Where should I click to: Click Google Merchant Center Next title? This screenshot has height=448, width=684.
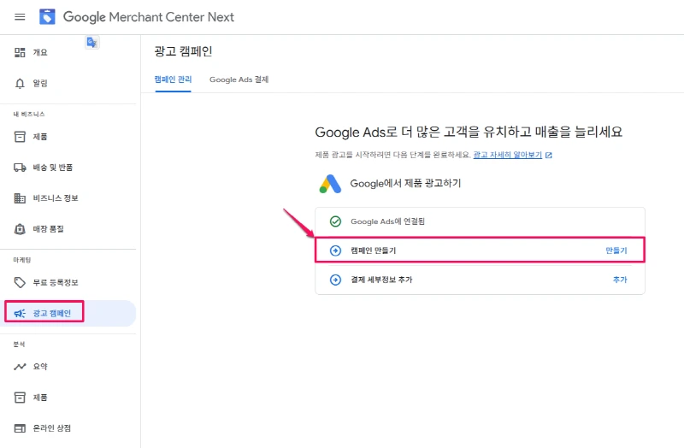[149, 17]
